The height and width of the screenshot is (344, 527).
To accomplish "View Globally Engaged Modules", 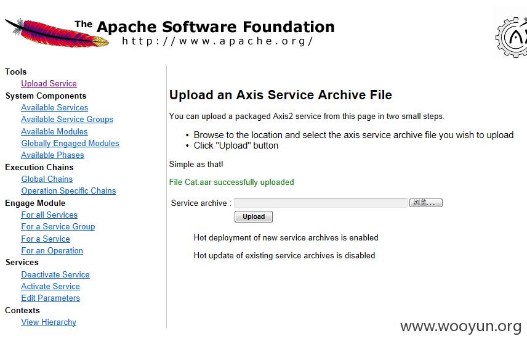I will 70,143.
